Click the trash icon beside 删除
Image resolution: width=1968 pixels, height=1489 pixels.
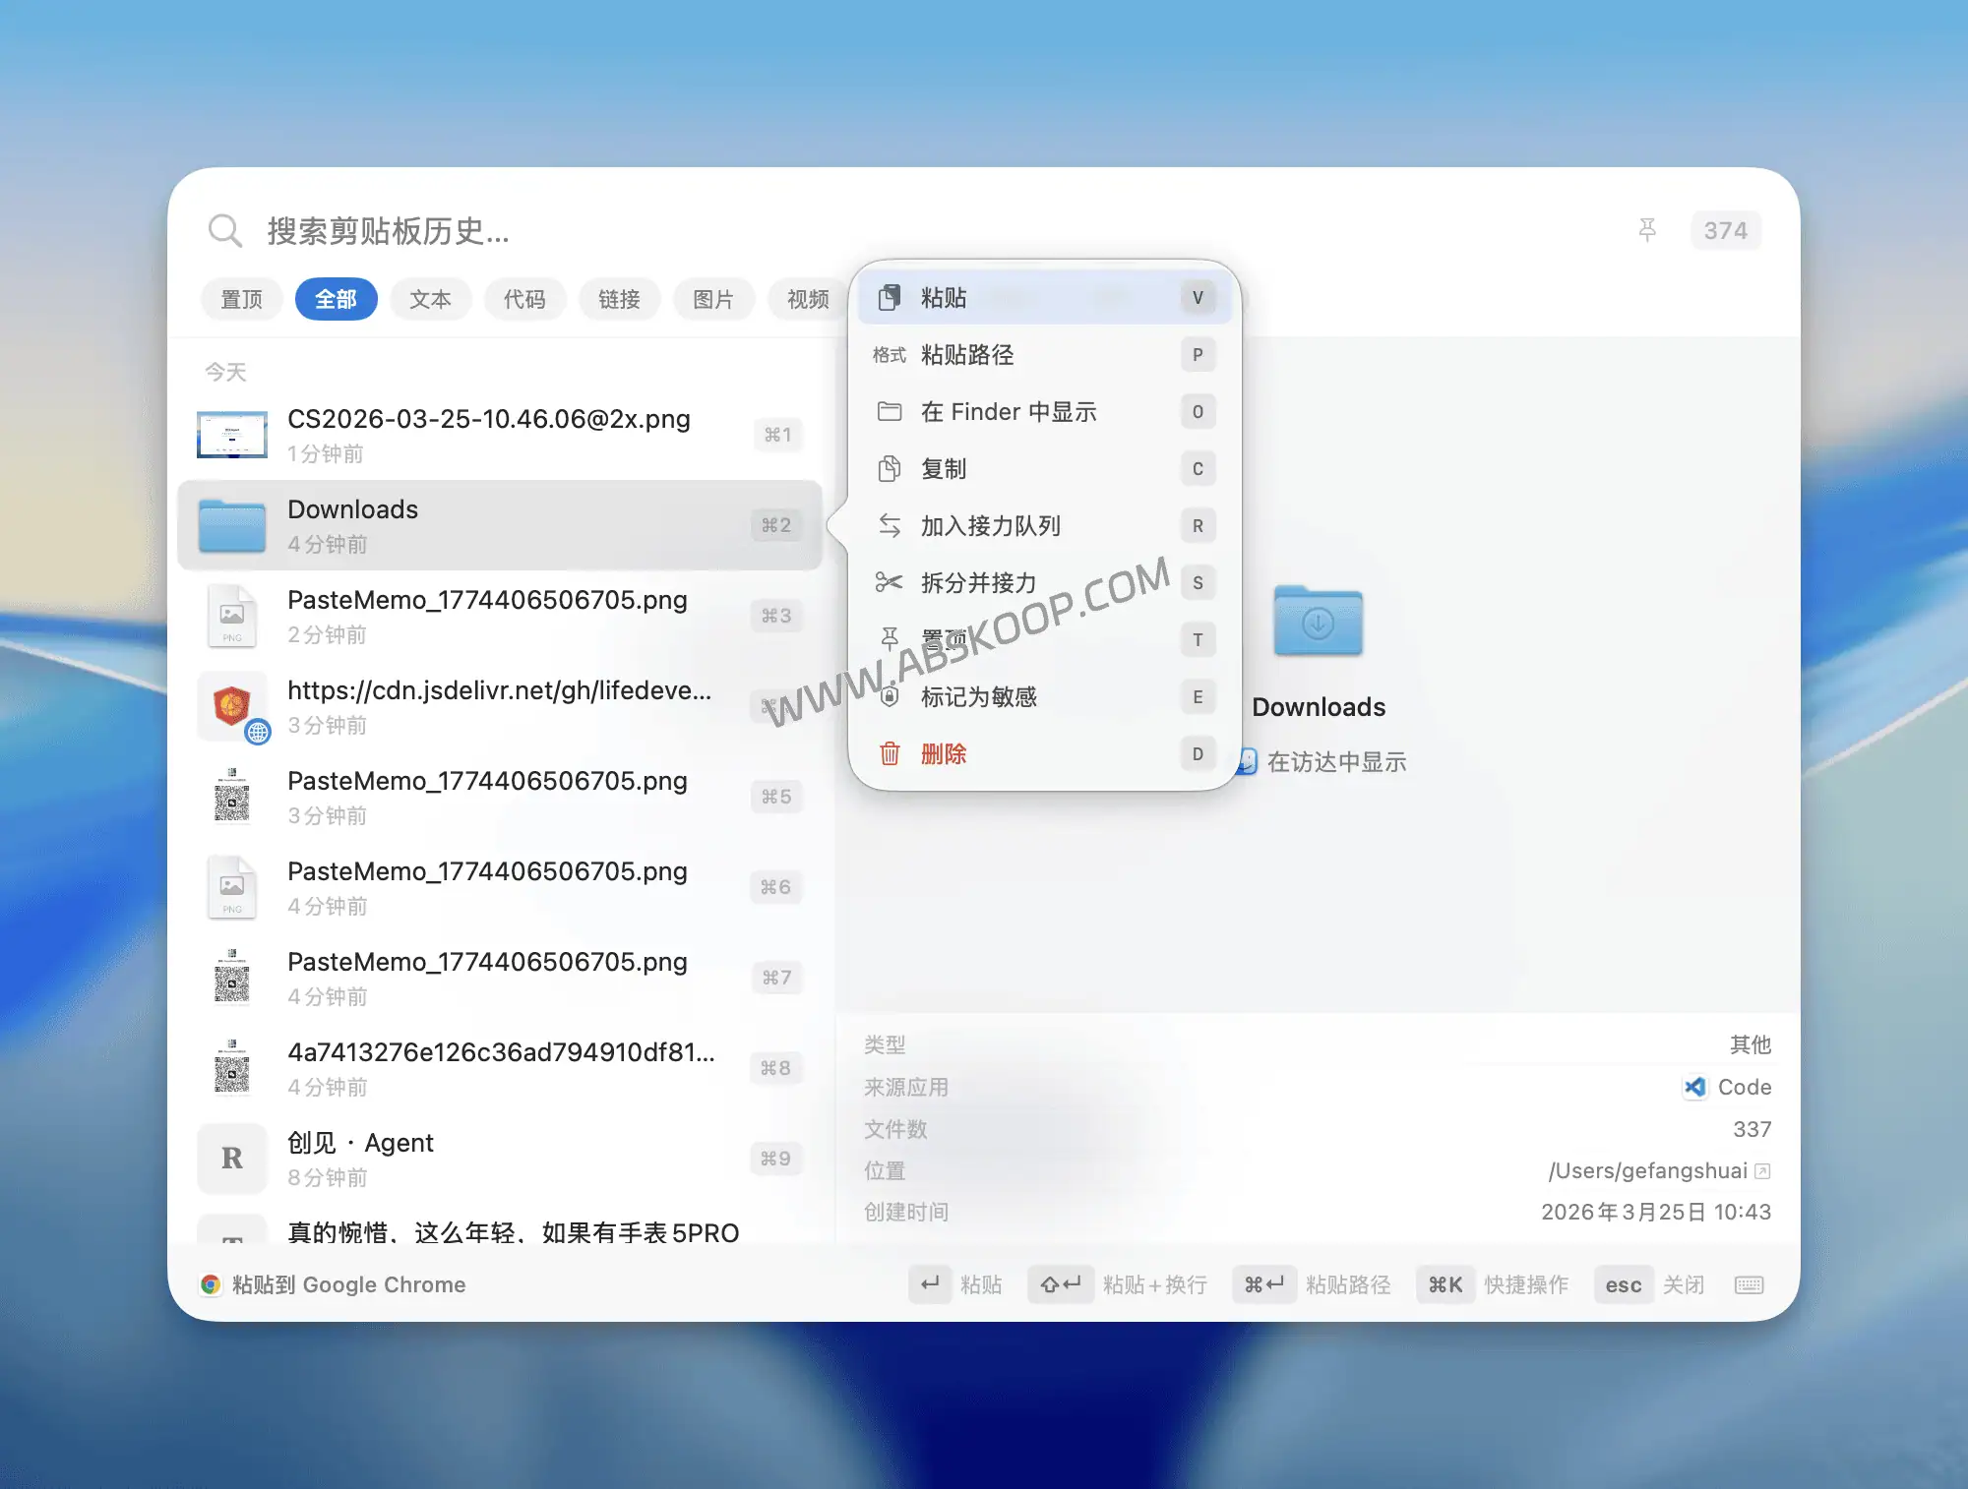890,753
